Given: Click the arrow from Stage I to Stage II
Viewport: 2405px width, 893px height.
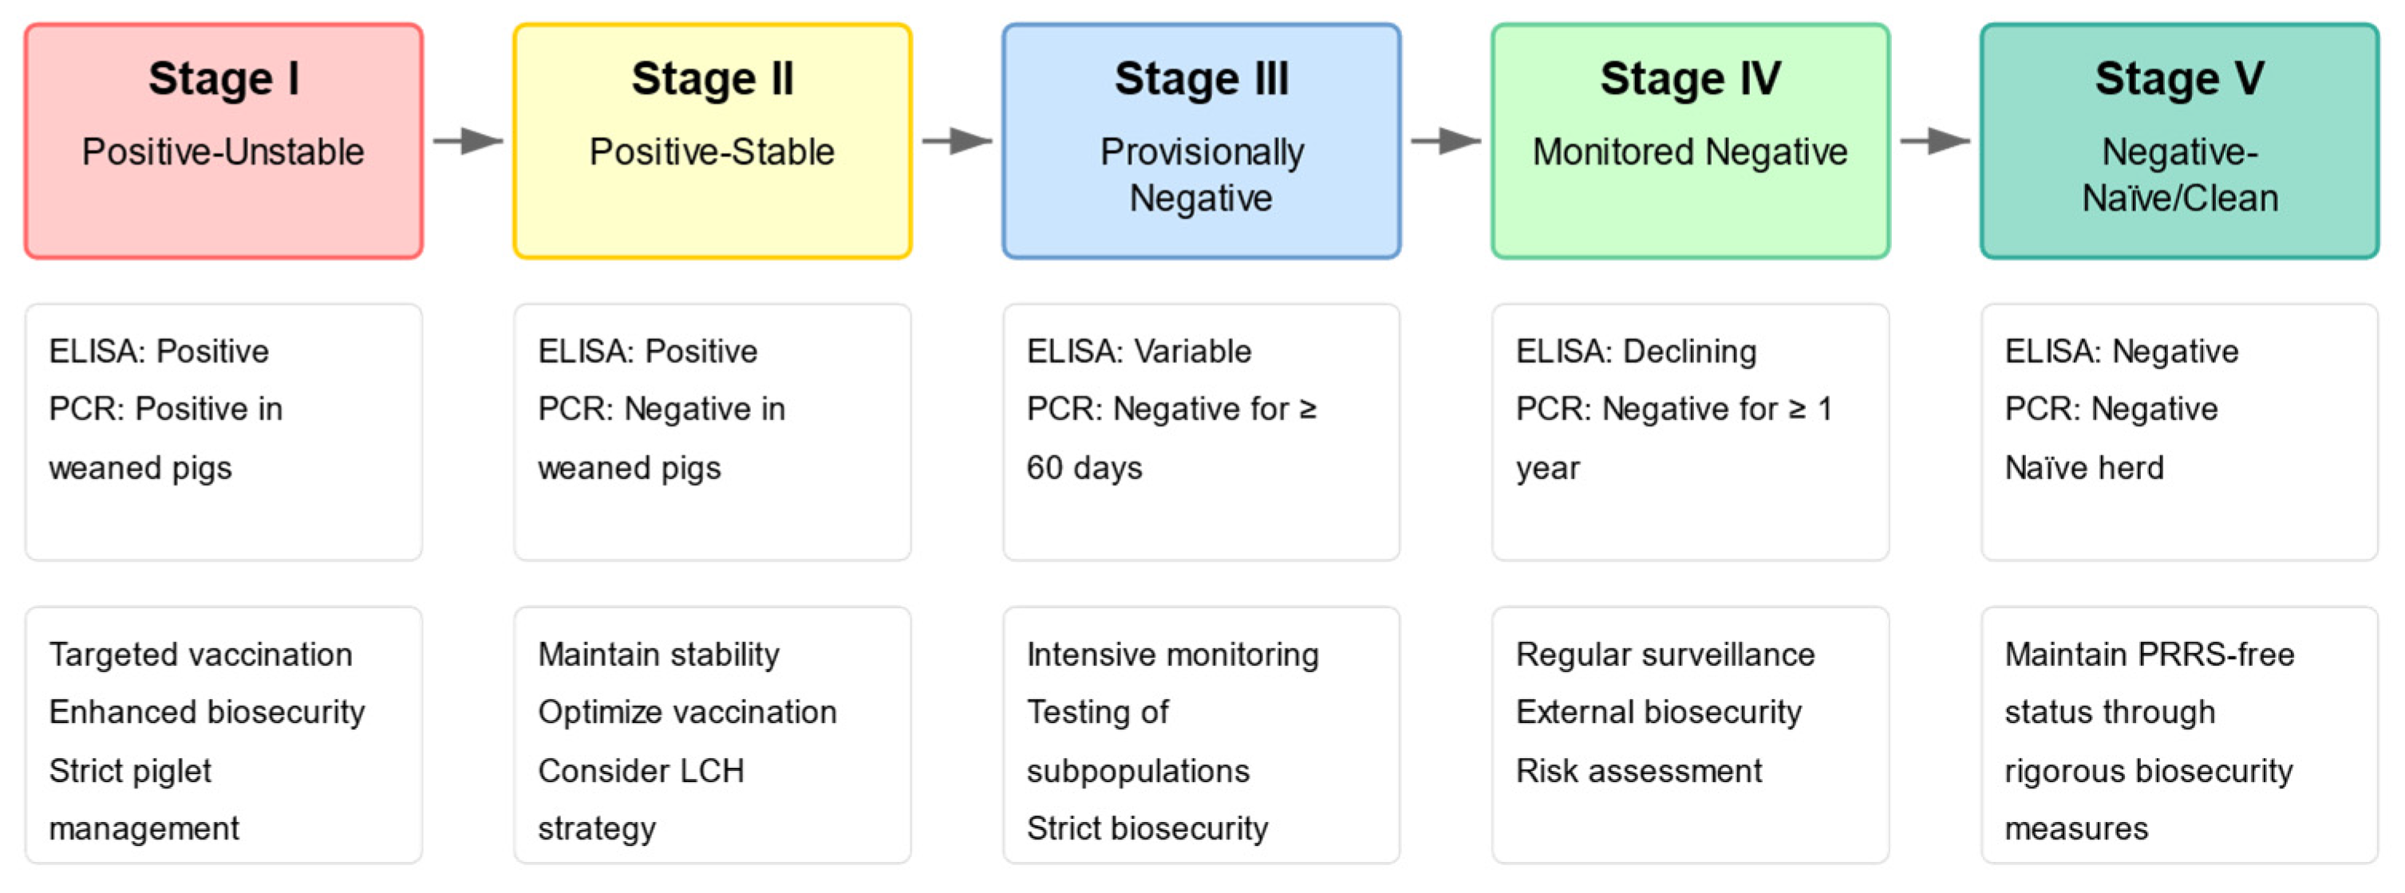Looking at the screenshot, I should click(468, 142).
